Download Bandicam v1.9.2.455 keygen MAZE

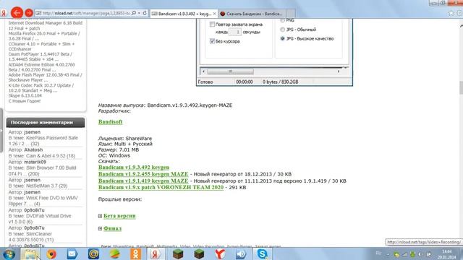[143, 174]
